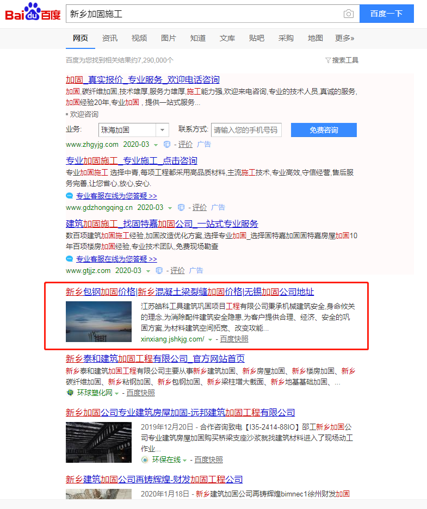The height and width of the screenshot is (509, 427).
Task: Switch to the 地图 tab
Action: click(x=315, y=38)
